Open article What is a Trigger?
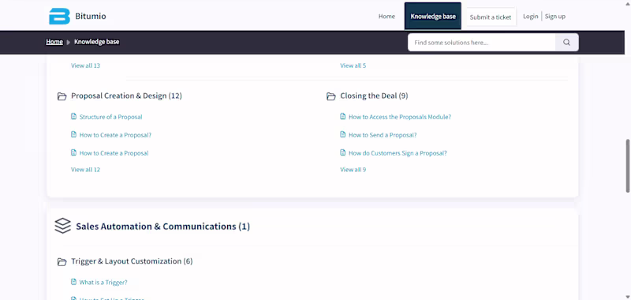The height and width of the screenshot is (300, 631). click(103, 283)
